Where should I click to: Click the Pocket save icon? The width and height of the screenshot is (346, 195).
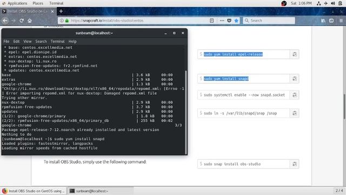[x=229, y=21]
